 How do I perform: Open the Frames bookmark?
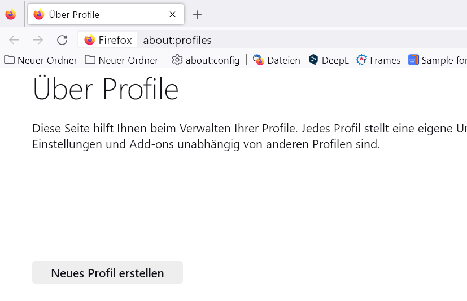[x=378, y=60]
